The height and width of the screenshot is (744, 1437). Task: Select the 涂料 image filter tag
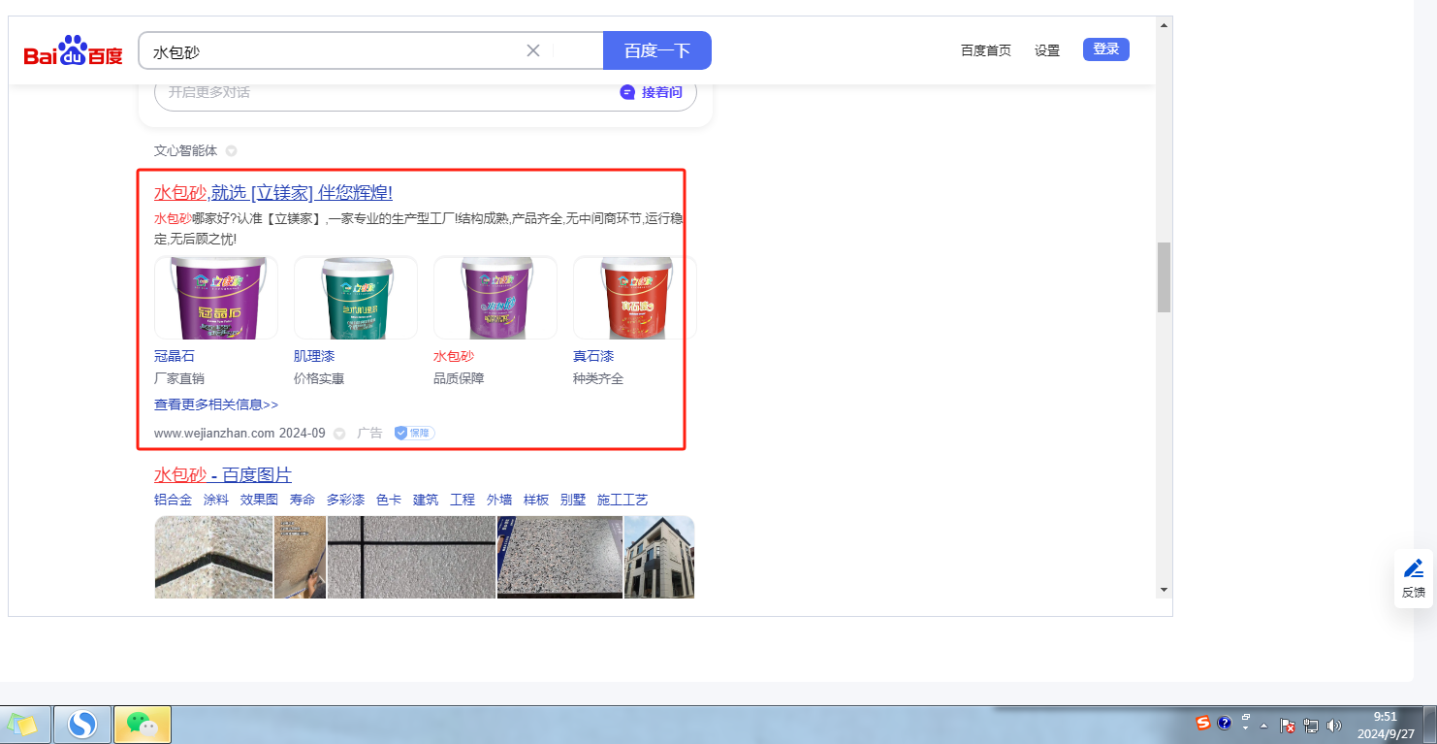(x=216, y=501)
